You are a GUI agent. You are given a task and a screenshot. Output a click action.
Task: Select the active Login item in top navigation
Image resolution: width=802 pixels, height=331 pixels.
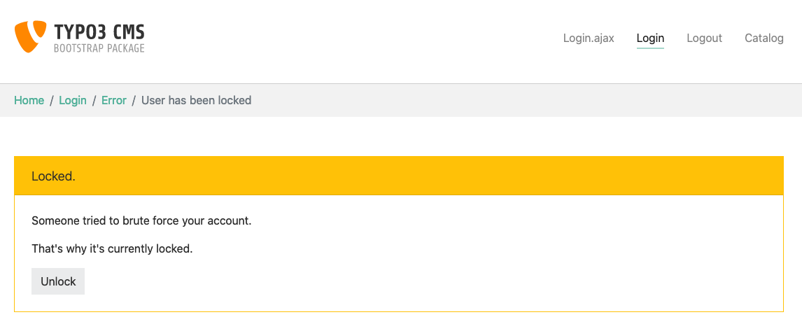coord(650,38)
